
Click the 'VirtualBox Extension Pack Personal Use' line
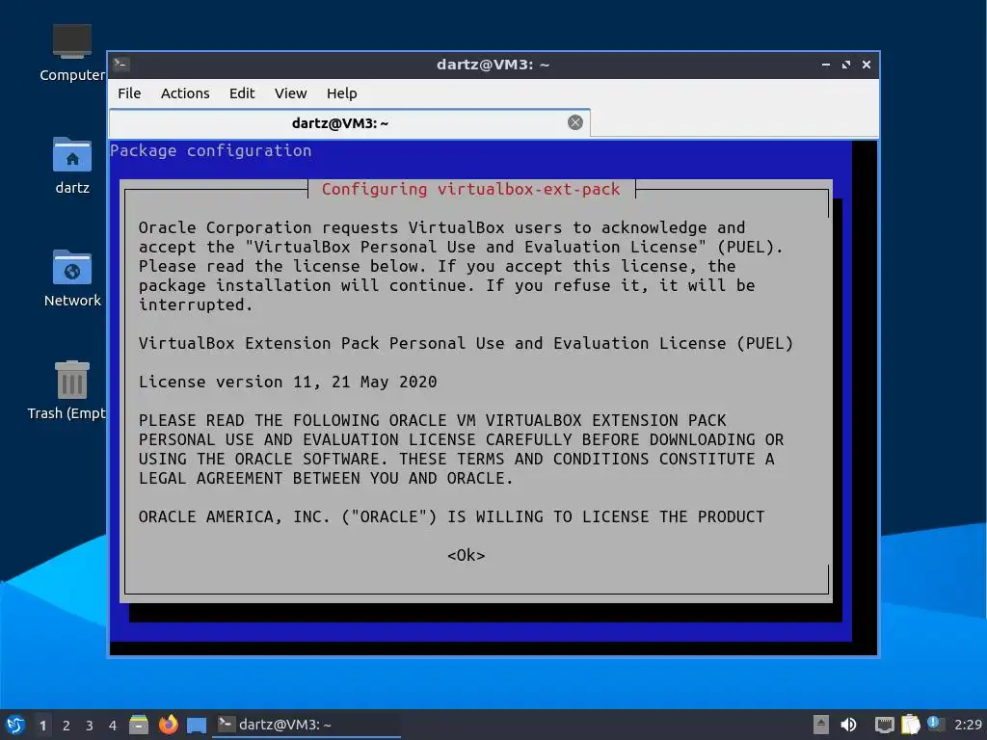[x=466, y=344]
